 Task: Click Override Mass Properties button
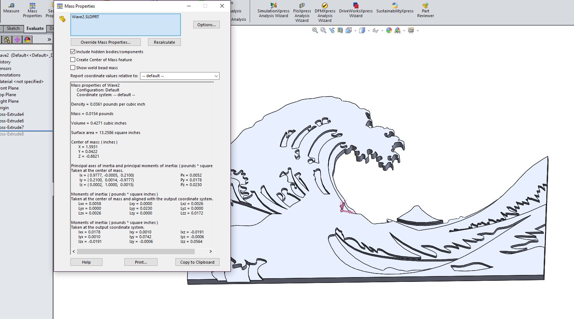(x=105, y=42)
